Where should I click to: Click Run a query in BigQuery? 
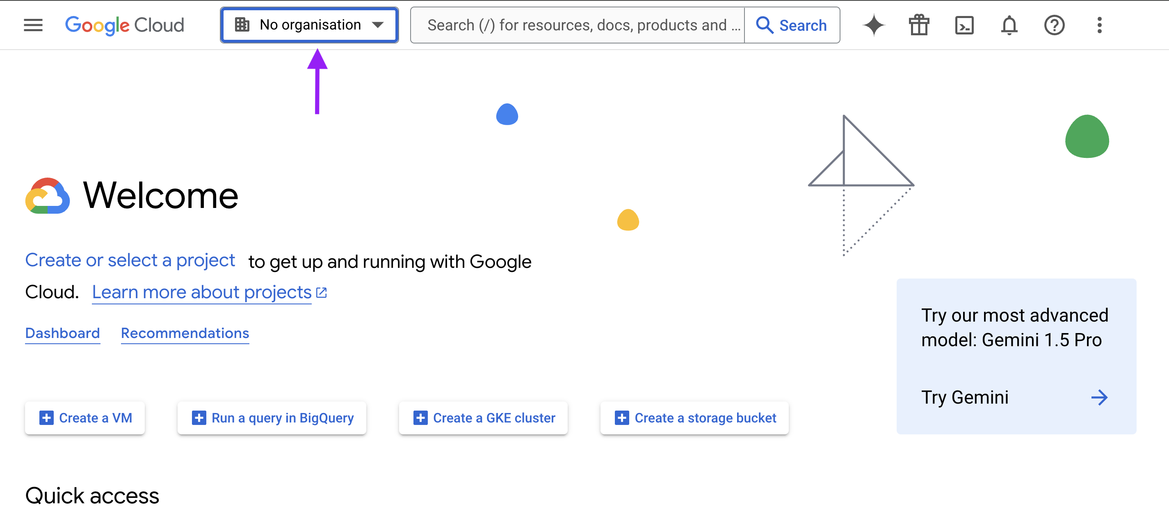click(x=272, y=418)
